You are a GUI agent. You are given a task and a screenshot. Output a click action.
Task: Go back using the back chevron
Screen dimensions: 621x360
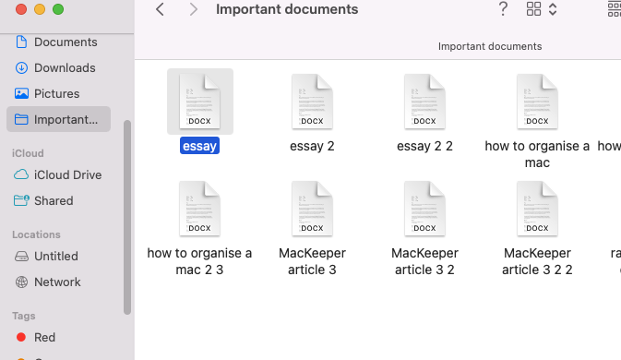pyautogui.click(x=160, y=9)
